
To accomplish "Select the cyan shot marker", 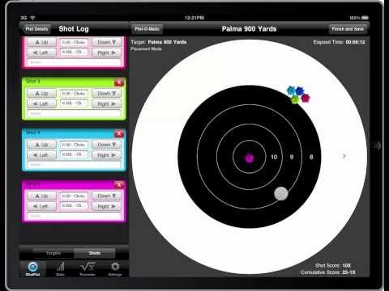I will (291, 91).
